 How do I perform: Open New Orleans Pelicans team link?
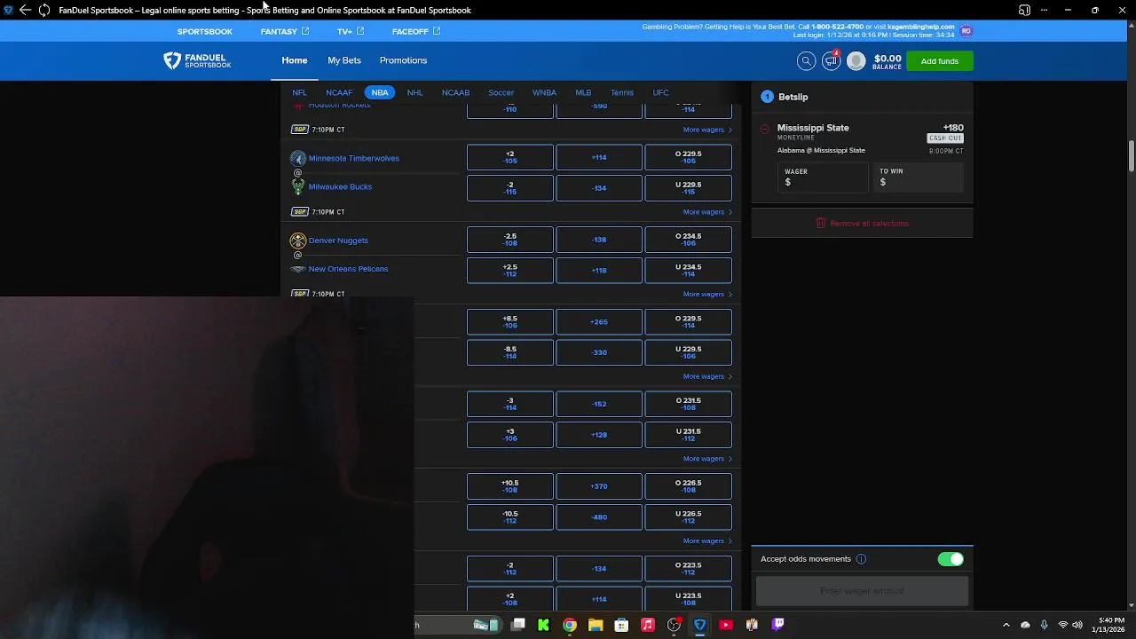(x=348, y=269)
